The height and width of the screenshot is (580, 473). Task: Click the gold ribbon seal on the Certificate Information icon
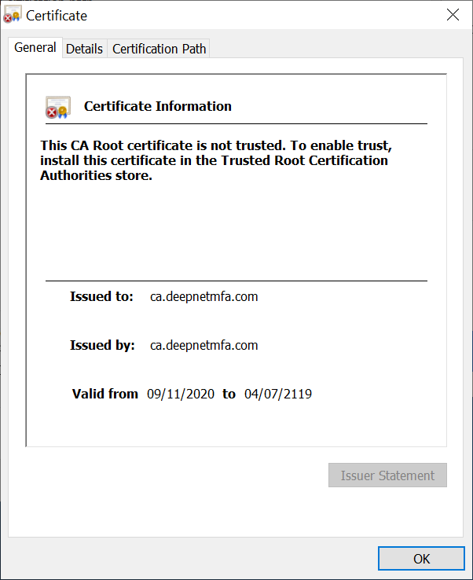(63, 112)
